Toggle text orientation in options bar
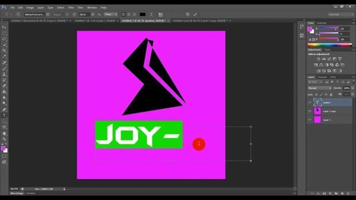 18,14
